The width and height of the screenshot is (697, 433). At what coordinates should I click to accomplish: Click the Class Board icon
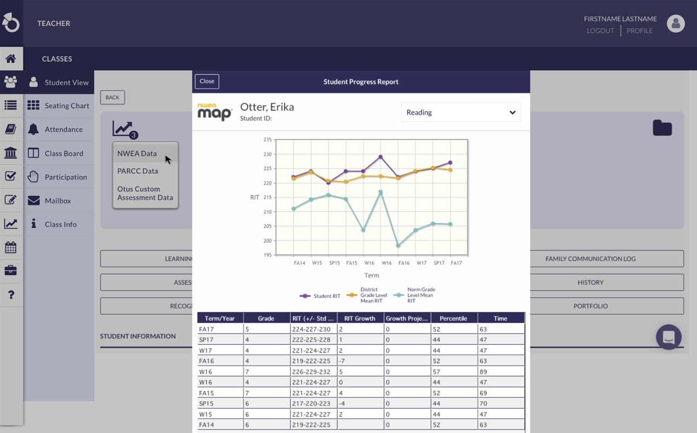(x=34, y=153)
